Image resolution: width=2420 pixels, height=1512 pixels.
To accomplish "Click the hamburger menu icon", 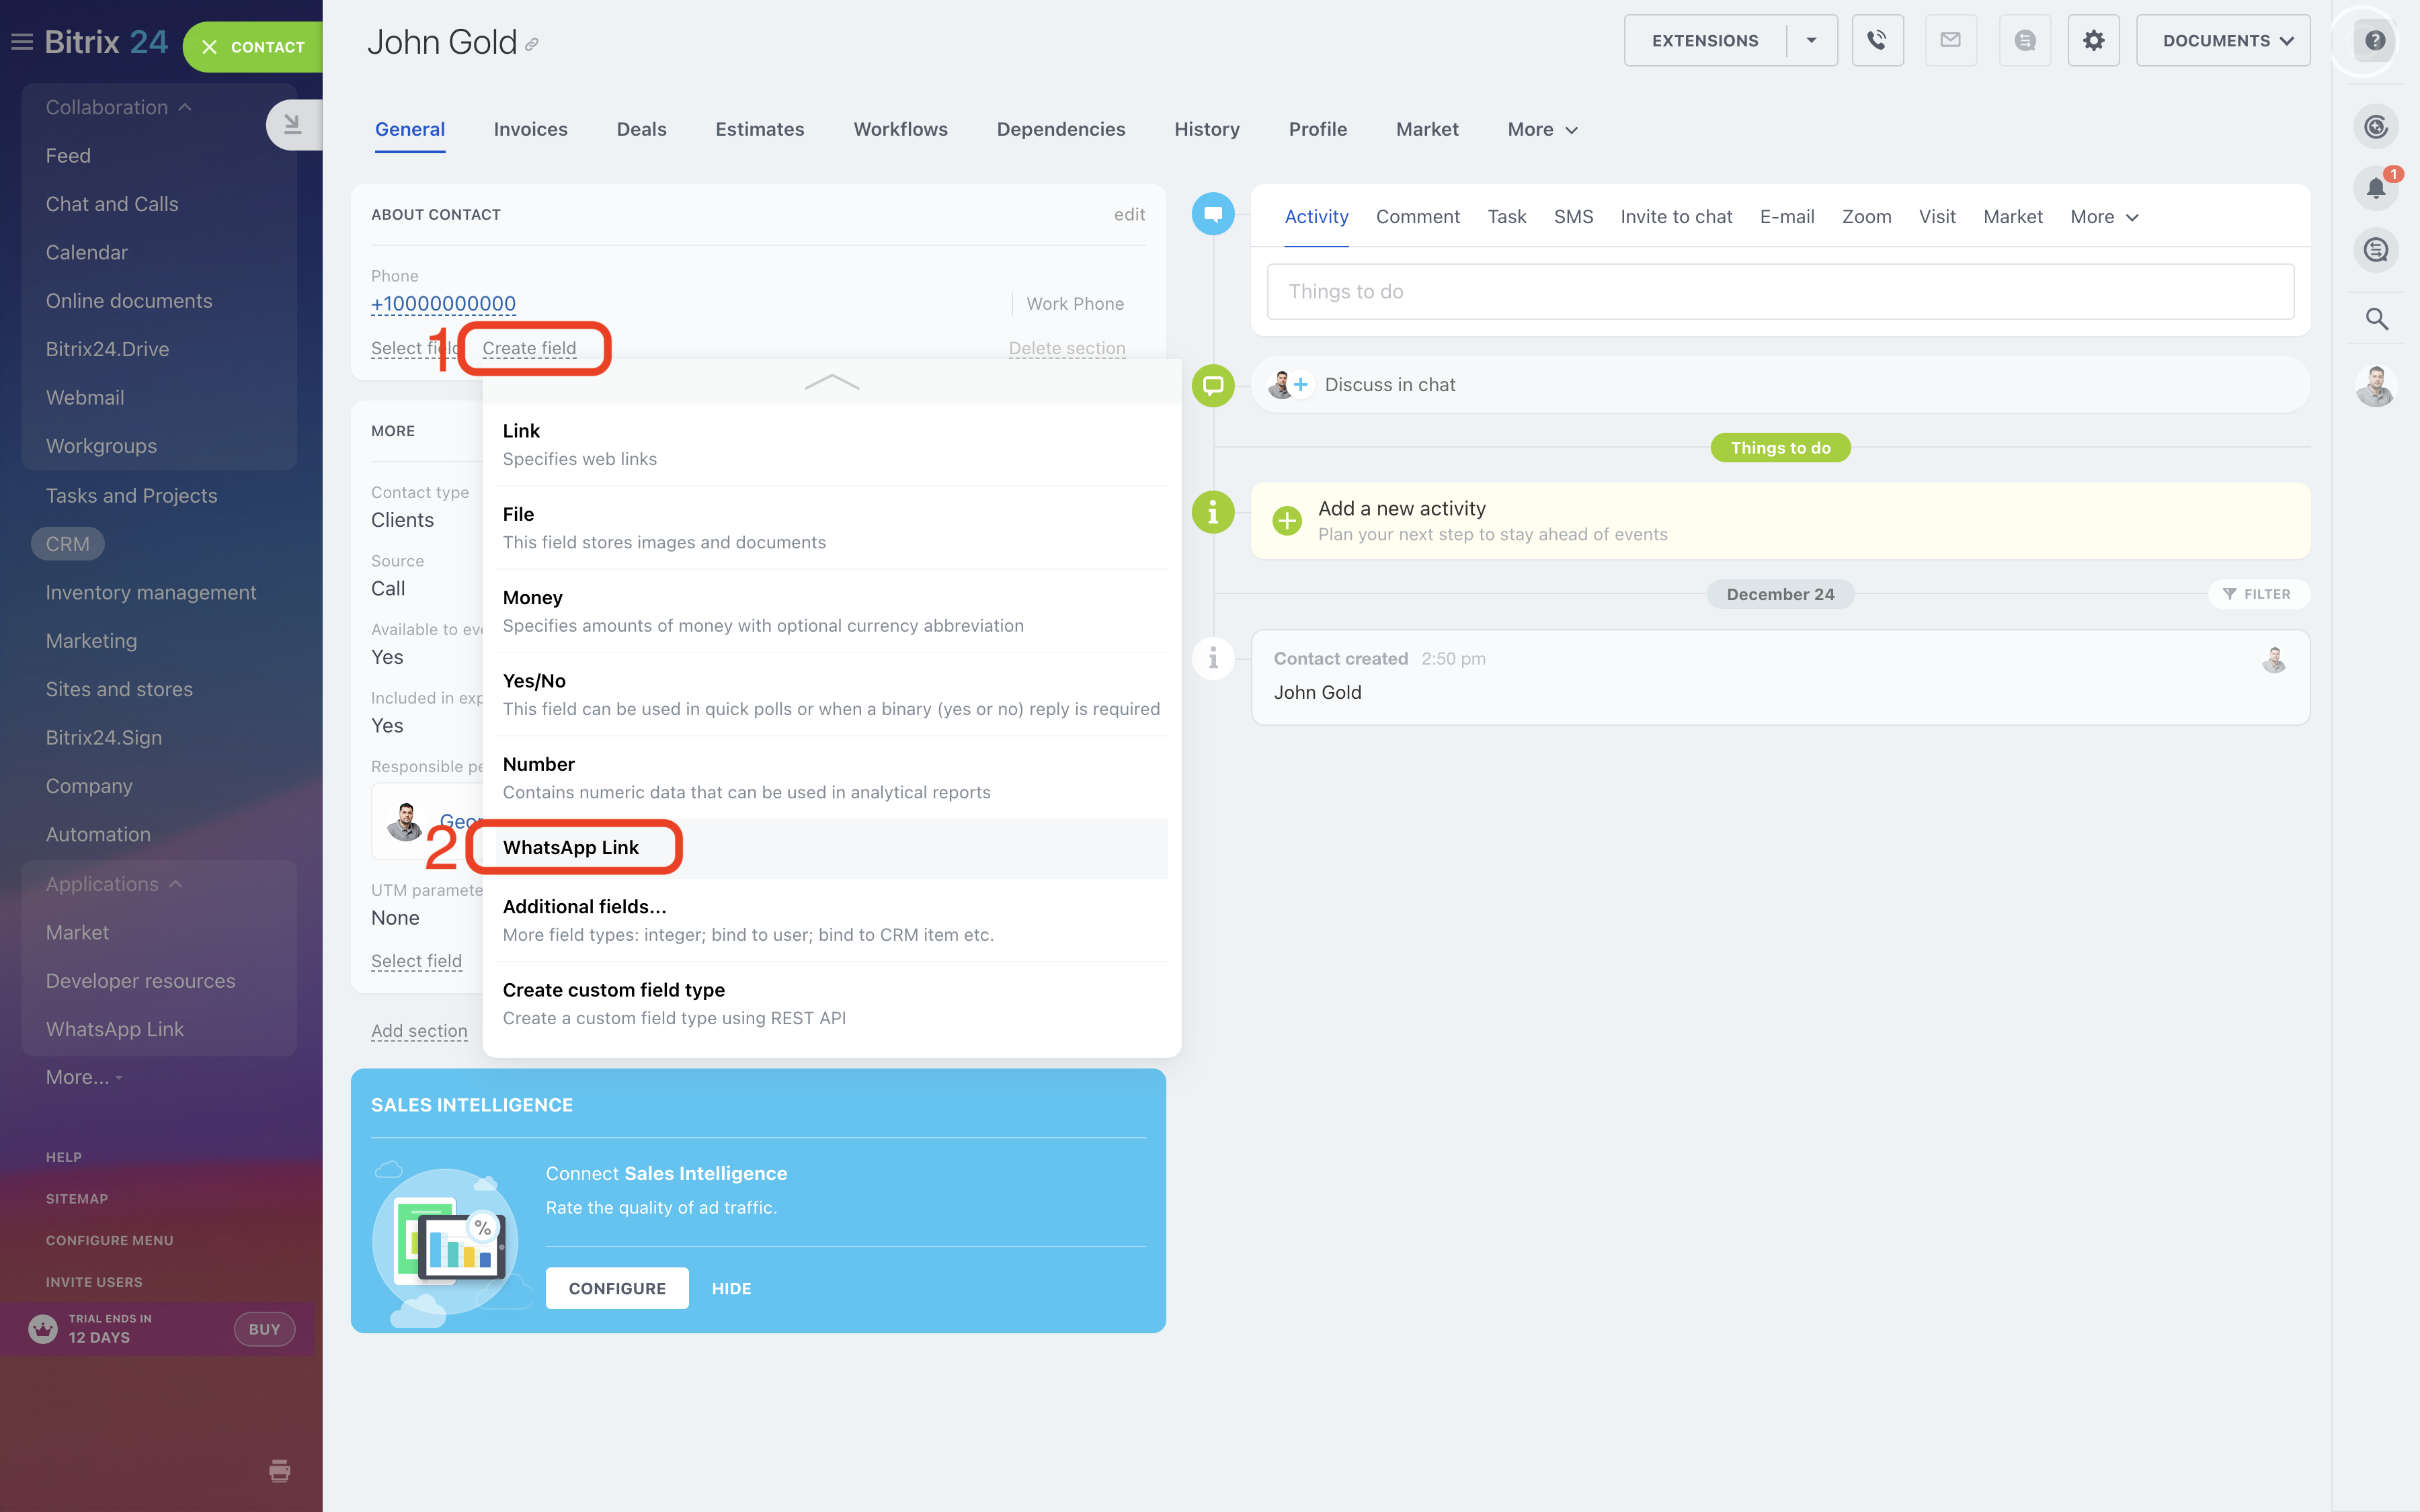I will point(22,42).
